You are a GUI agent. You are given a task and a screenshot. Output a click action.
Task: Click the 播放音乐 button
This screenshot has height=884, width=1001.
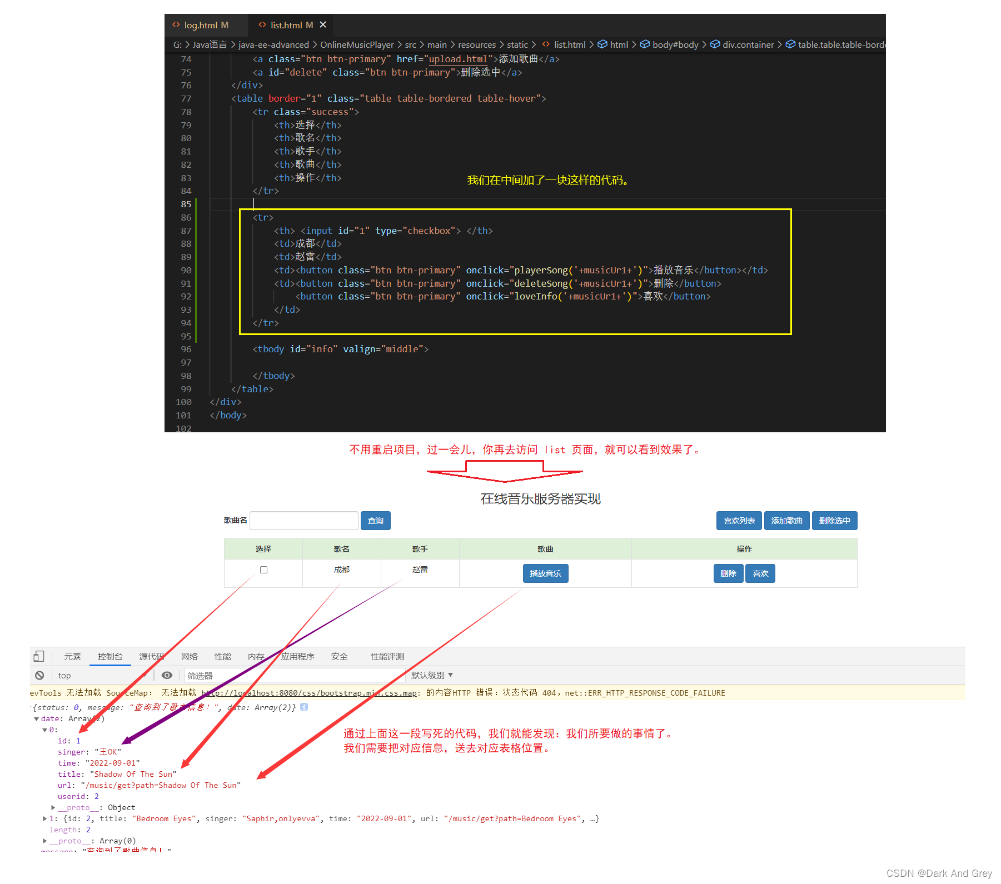pos(546,573)
